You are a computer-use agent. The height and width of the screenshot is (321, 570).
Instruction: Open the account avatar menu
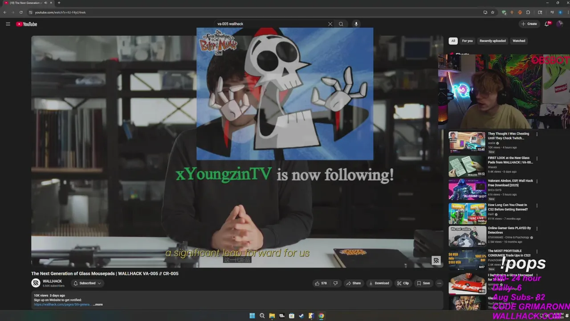point(560,24)
